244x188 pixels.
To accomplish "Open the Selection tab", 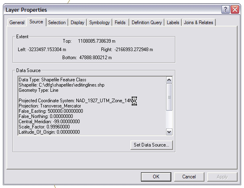I will coord(57,23).
